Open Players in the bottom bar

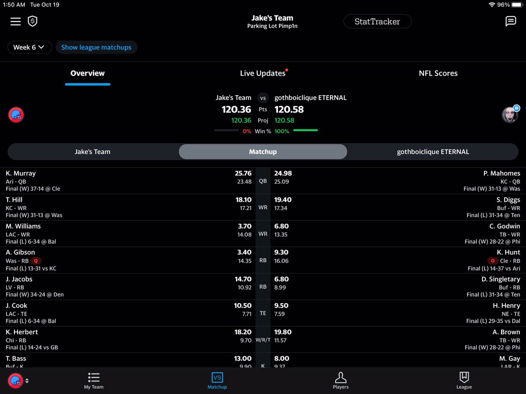(341, 381)
